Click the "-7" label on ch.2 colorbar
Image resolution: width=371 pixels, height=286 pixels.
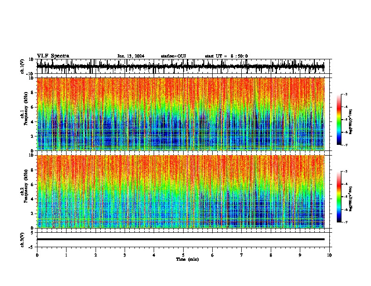pyautogui.click(x=346, y=222)
